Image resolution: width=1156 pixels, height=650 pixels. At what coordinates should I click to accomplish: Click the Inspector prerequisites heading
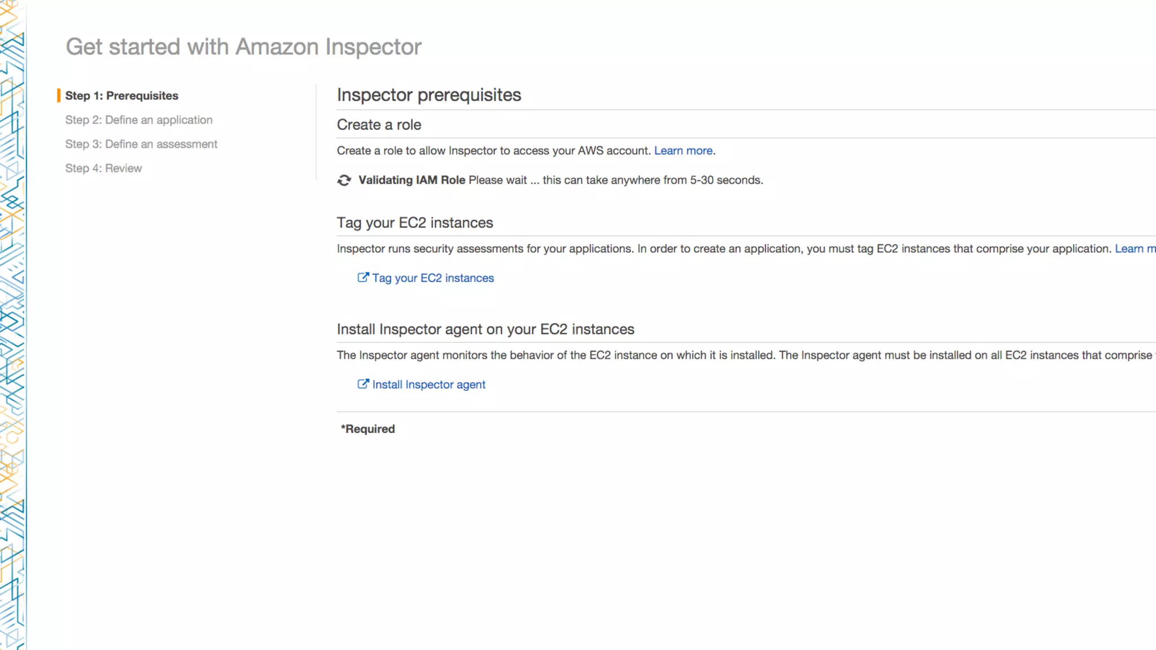[x=428, y=95]
